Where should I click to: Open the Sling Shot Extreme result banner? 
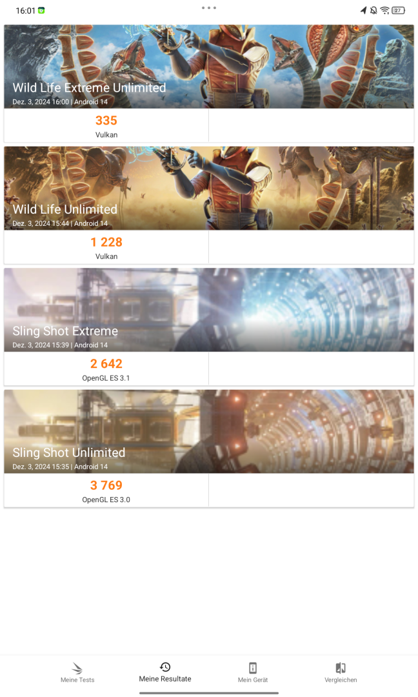pos(209,310)
